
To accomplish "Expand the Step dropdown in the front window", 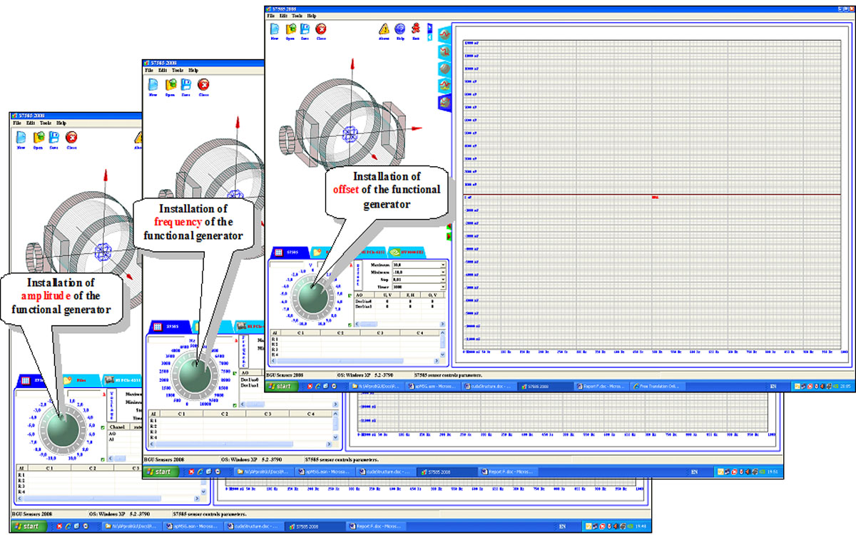I will pos(443,279).
